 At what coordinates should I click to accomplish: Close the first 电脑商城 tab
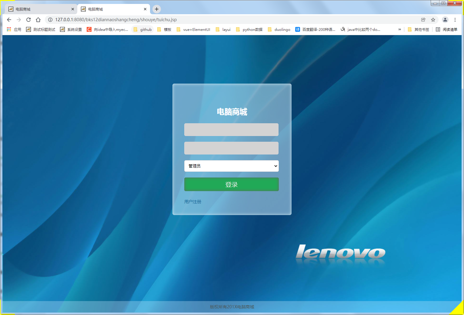pyautogui.click(x=73, y=9)
